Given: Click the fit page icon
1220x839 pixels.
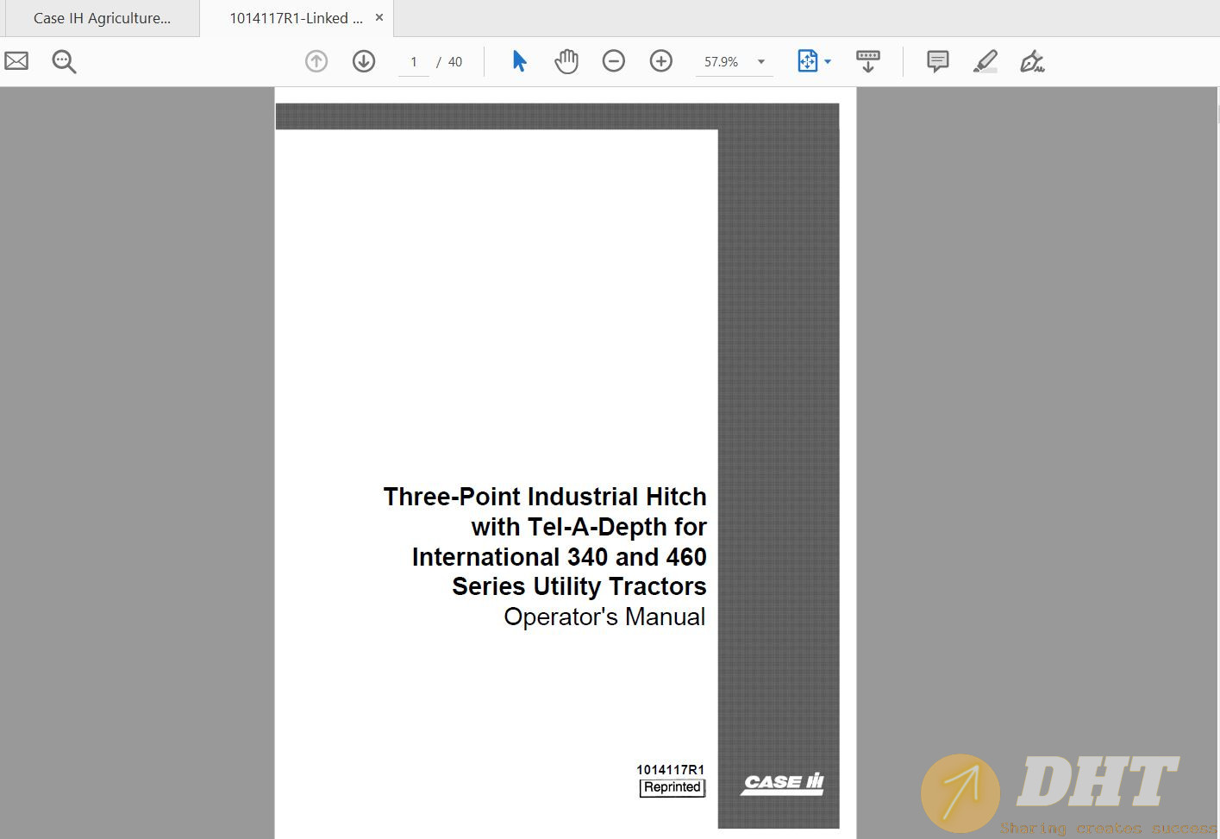Looking at the screenshot, I should pos(807,61).
